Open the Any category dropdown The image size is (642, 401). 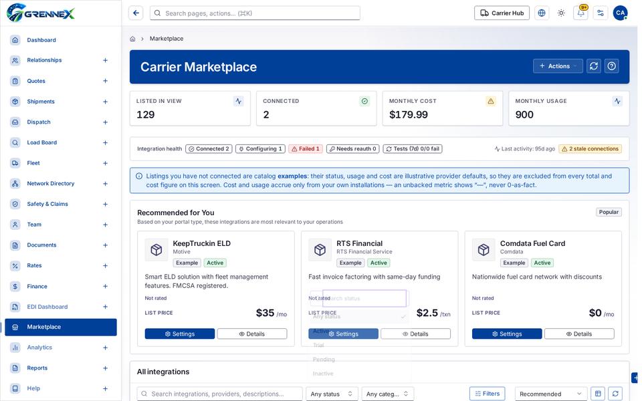point(388,394)
